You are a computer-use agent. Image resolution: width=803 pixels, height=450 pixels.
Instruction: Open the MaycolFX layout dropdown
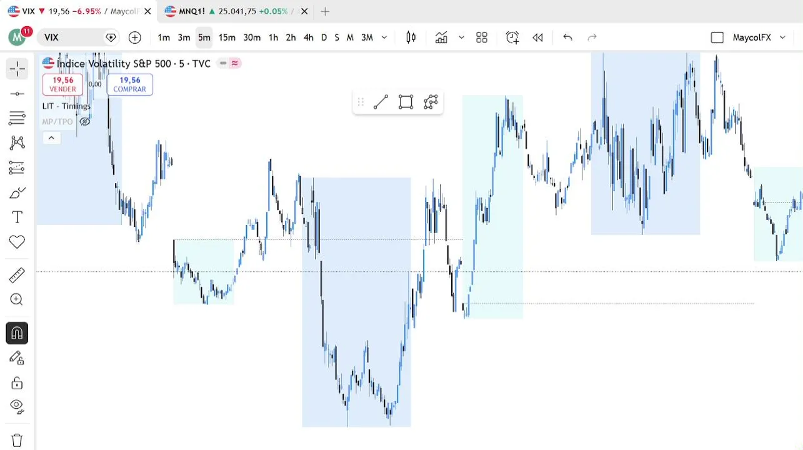click(782, 37)
